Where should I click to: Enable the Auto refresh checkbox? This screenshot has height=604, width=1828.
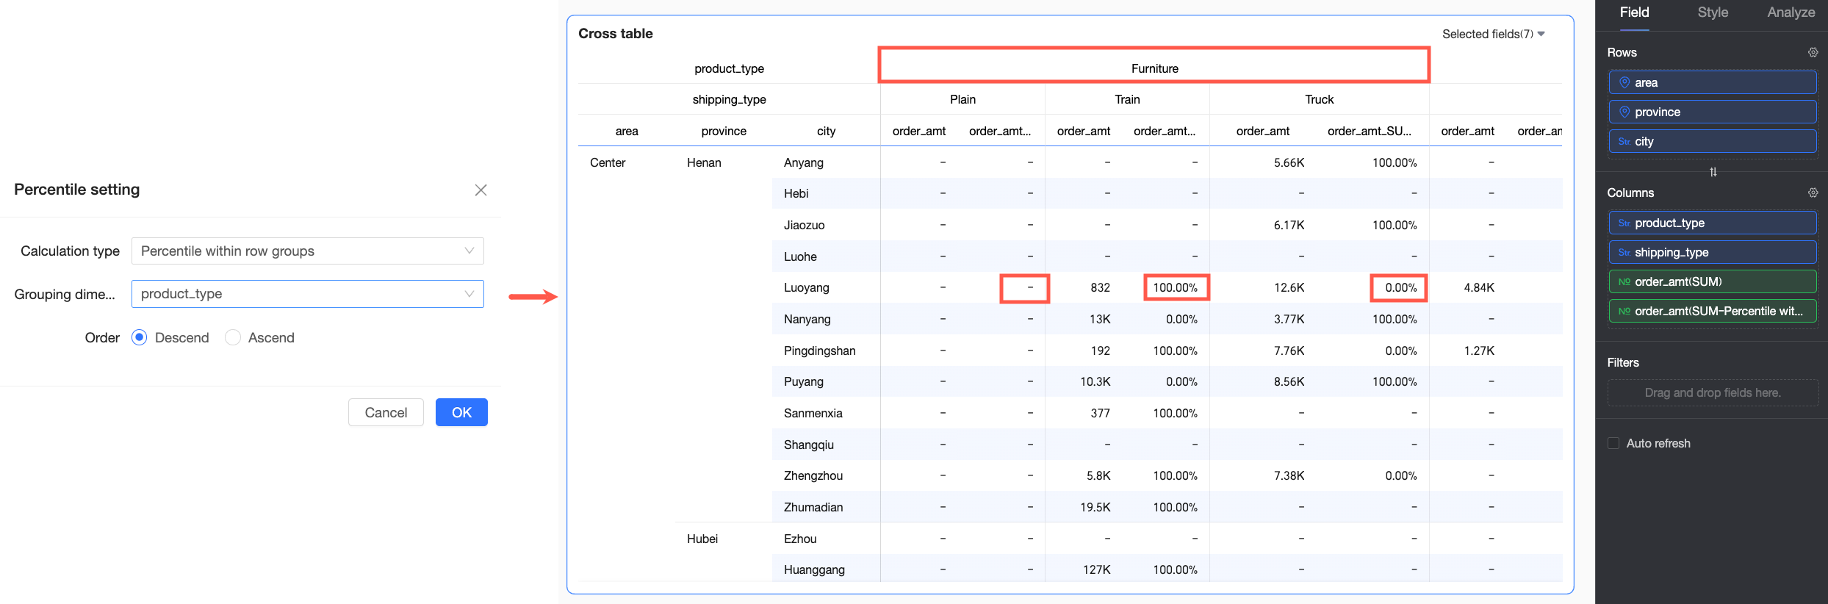1613,444
